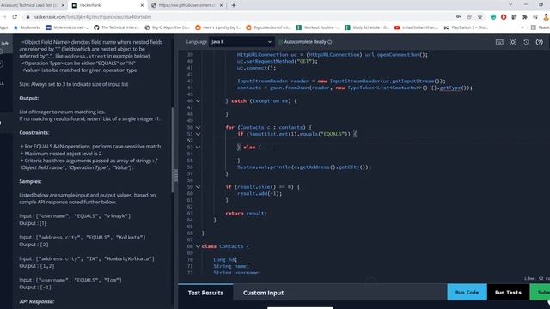Close the HackerRank tab
The image size is (550, 309).
pyautogui.click(x=142, y=5)
